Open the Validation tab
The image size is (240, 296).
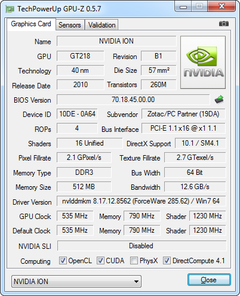click(x=101, y=25)
